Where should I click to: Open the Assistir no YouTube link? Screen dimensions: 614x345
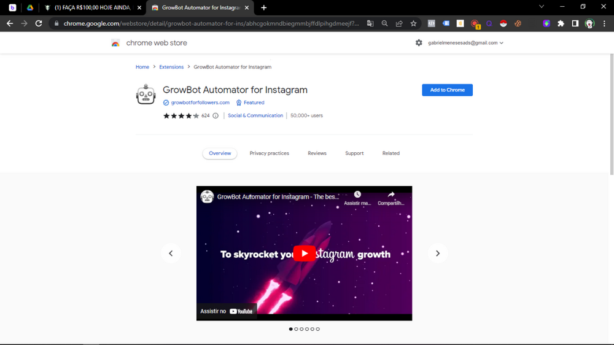pyautogui.click(x=227, y=311)
